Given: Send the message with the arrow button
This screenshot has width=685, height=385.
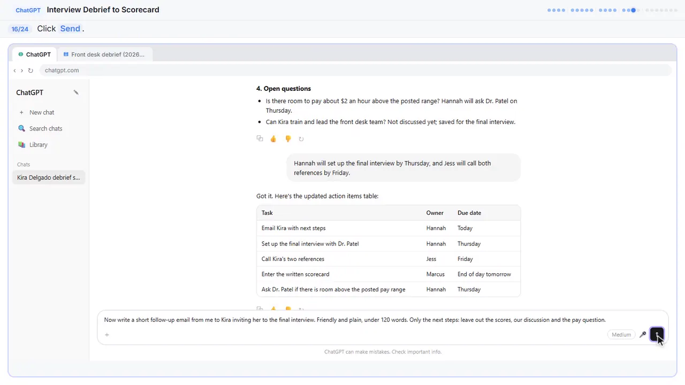Looking at the screenshot, I should click(657, 335).
